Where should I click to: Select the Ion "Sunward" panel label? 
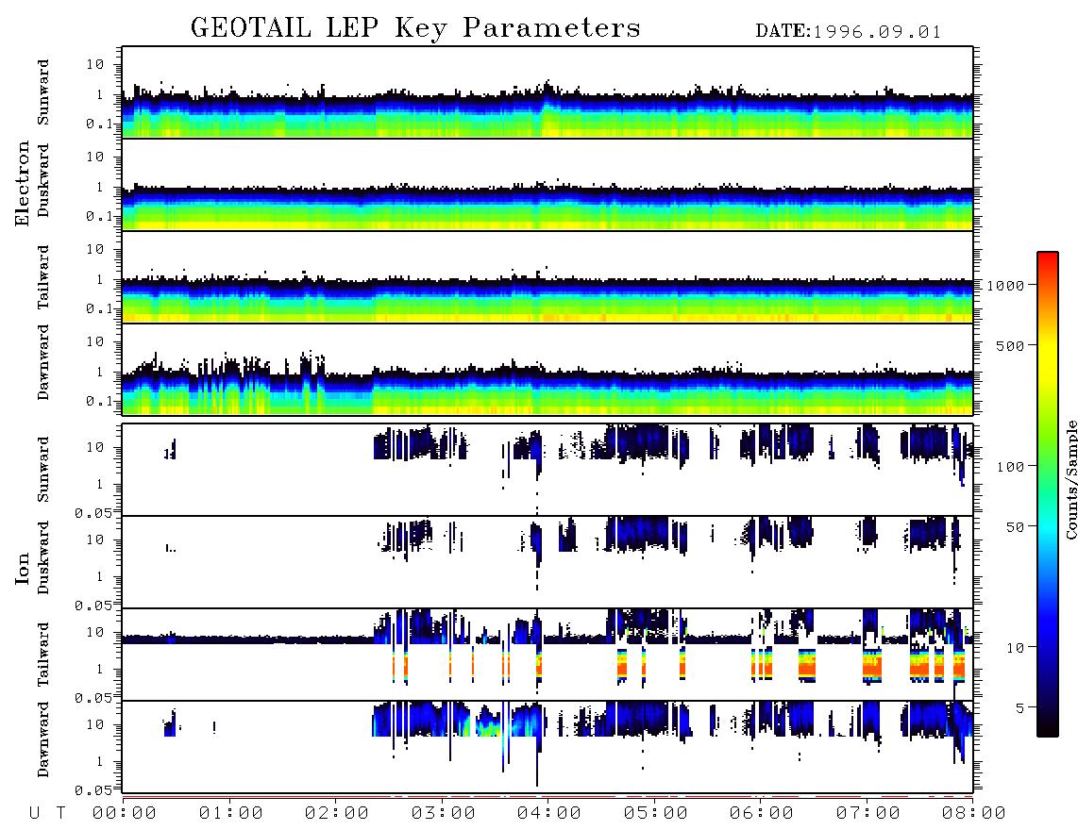[x=43, y=470]
